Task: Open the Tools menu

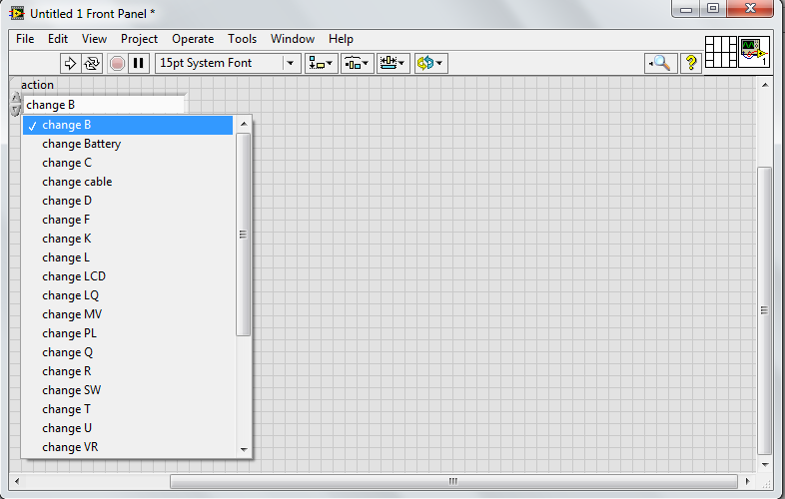Action: (242, 39)
